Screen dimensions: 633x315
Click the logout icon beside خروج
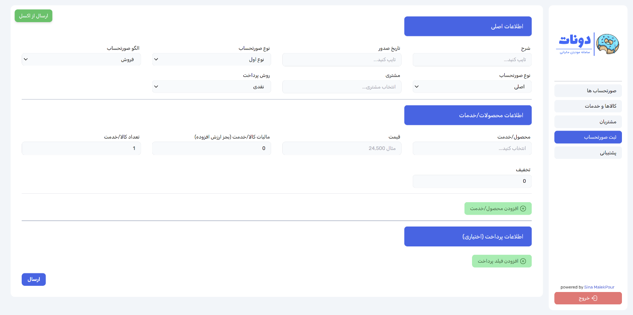[595, 298]
